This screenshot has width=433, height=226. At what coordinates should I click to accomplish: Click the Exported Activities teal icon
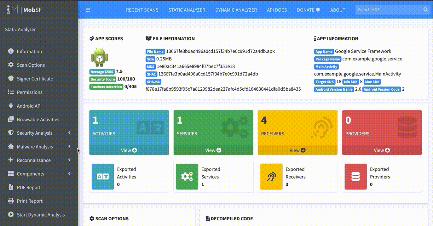point(103,177)
